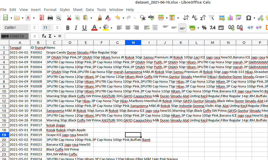Screen dimensions: 268x160
Task: Export the sheet directly as PDF
Action: pos(42,18)
